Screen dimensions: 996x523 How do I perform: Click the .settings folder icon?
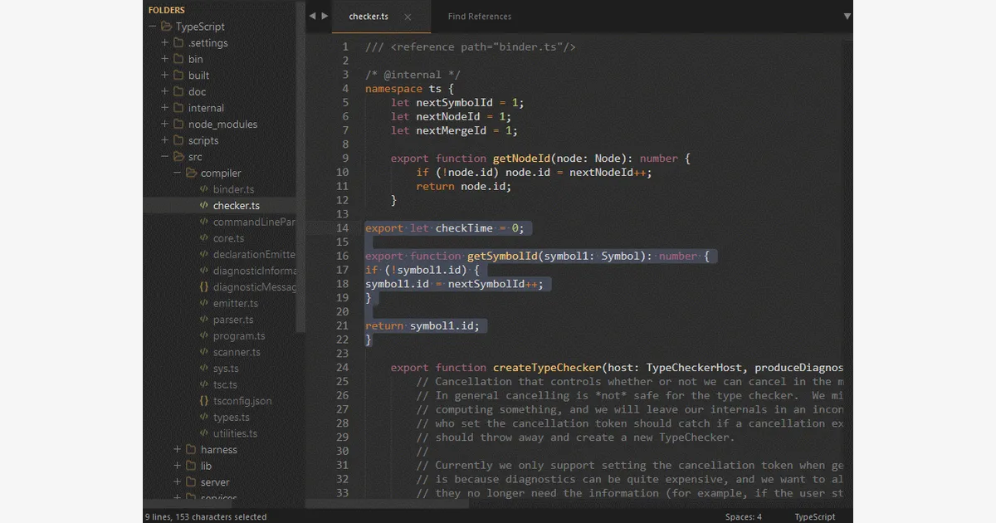tap(178, 43)
